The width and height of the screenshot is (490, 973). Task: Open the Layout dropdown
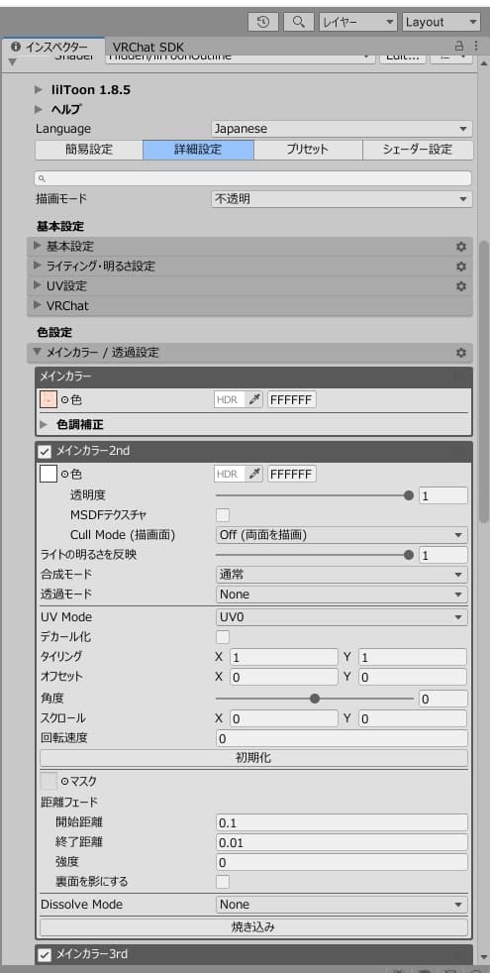pyautogui.click(x=441, y=22)
